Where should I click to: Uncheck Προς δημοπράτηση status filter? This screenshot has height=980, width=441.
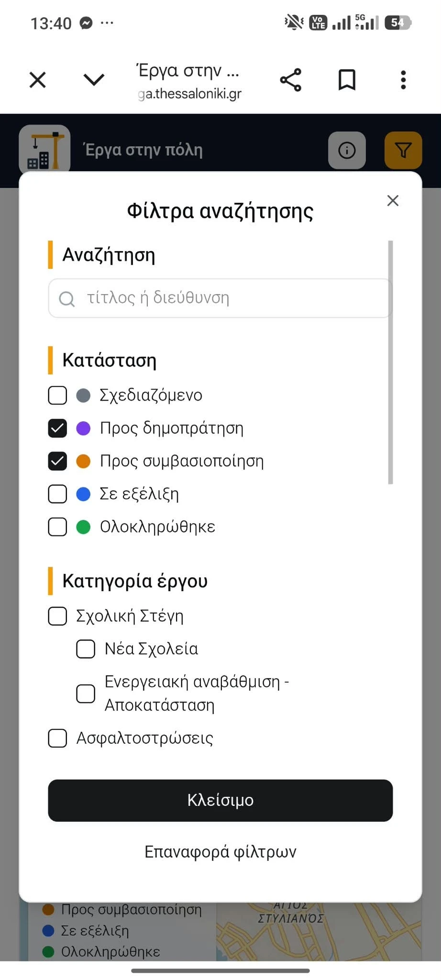coord(57,428)
